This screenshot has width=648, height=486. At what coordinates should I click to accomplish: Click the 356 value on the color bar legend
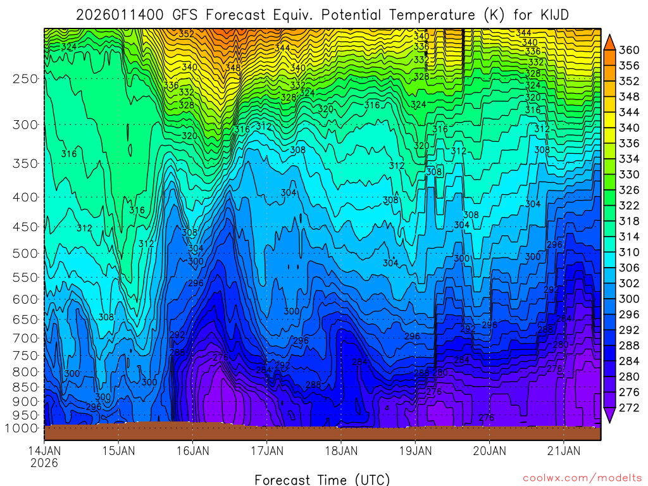(x=629, y=66)
